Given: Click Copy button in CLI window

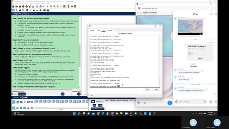Looking at the screenshot, I should click(147, 90).
